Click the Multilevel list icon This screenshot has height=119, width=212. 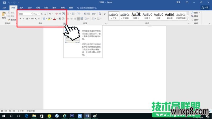click(x=79, y=14)
